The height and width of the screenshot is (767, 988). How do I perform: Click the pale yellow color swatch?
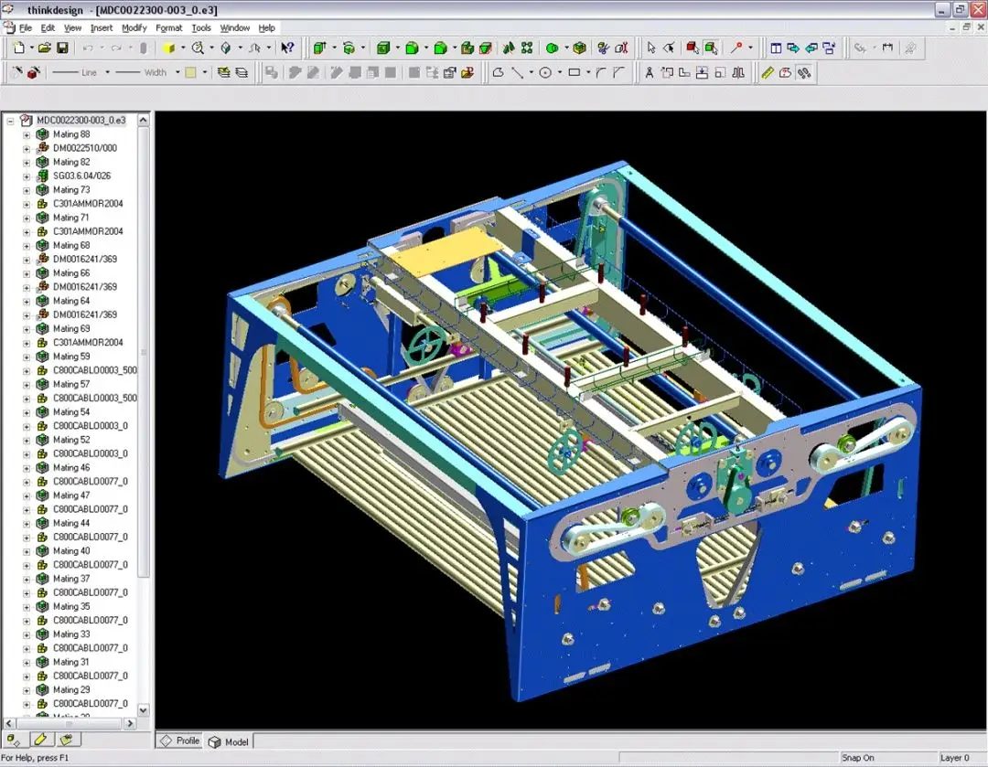coord(190,73)
